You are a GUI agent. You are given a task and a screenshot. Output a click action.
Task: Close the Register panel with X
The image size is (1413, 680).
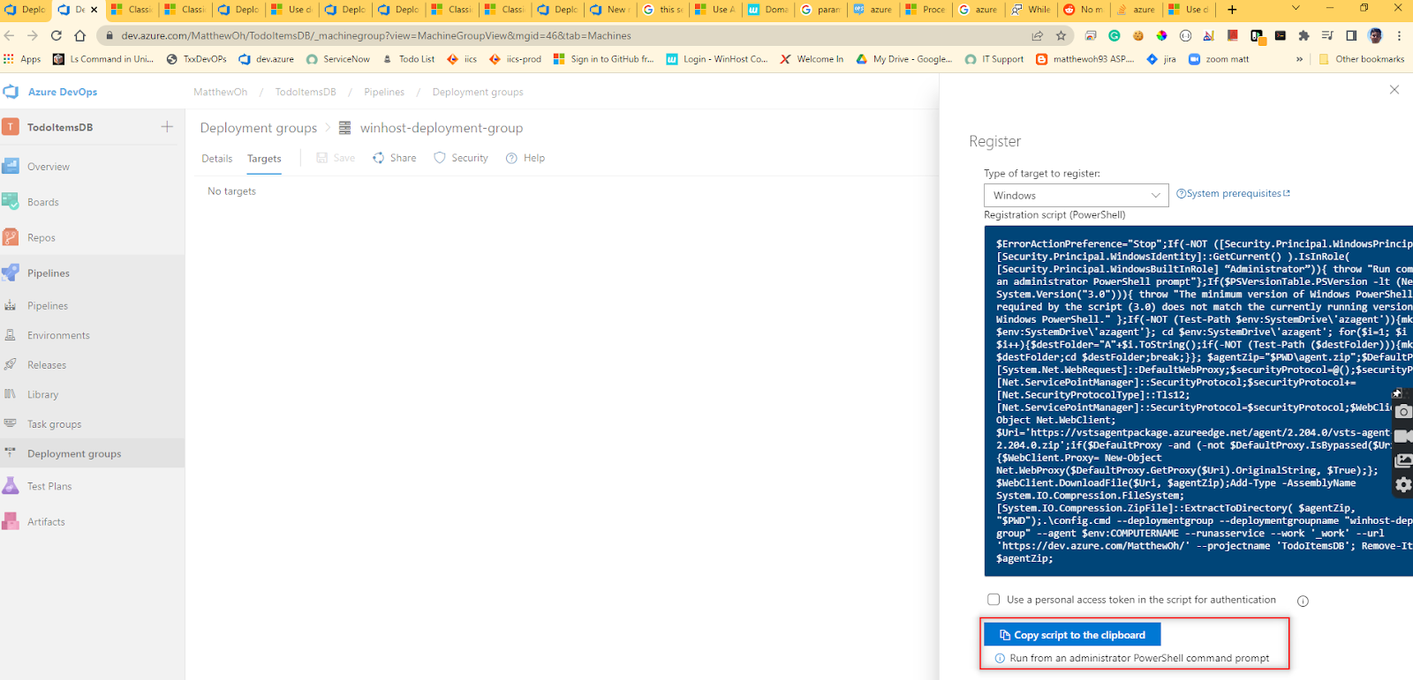(1394, 90)
